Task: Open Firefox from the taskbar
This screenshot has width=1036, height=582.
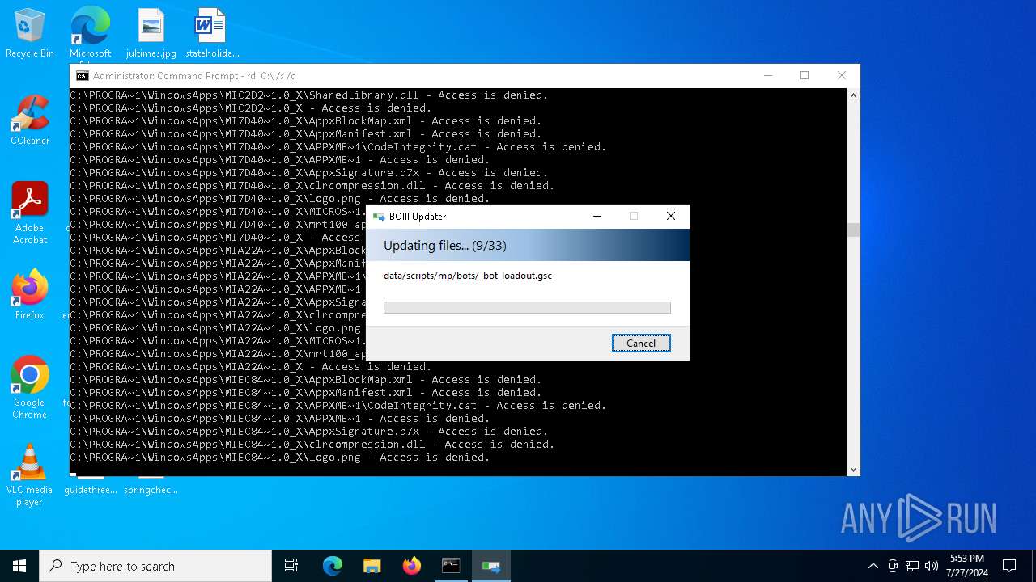Action: pyautogui.click(x=412, y=566)
